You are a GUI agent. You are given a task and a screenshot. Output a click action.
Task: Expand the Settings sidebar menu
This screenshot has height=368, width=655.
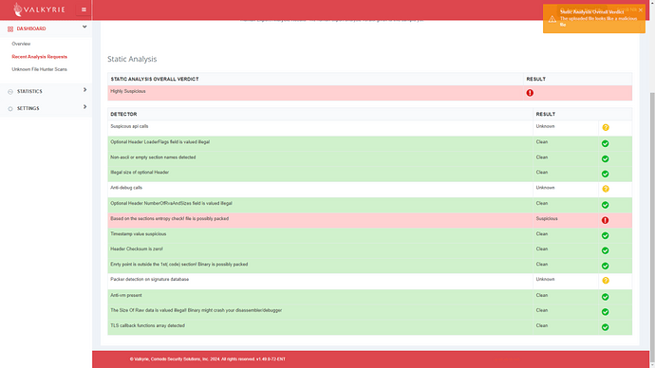84,107
